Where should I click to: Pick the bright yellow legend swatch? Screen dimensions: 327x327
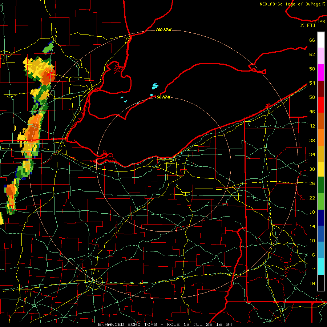point(321,169)
